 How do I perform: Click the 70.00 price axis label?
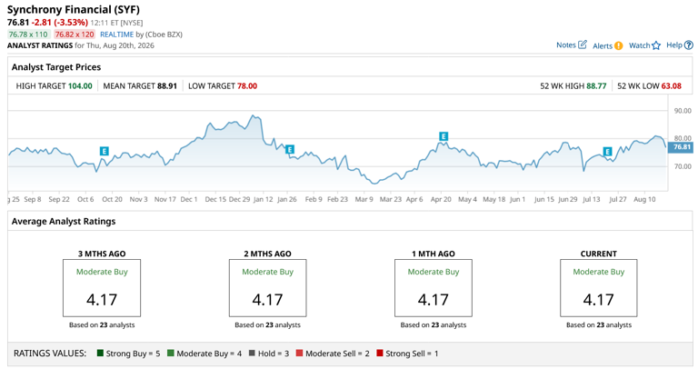point(683,166)
